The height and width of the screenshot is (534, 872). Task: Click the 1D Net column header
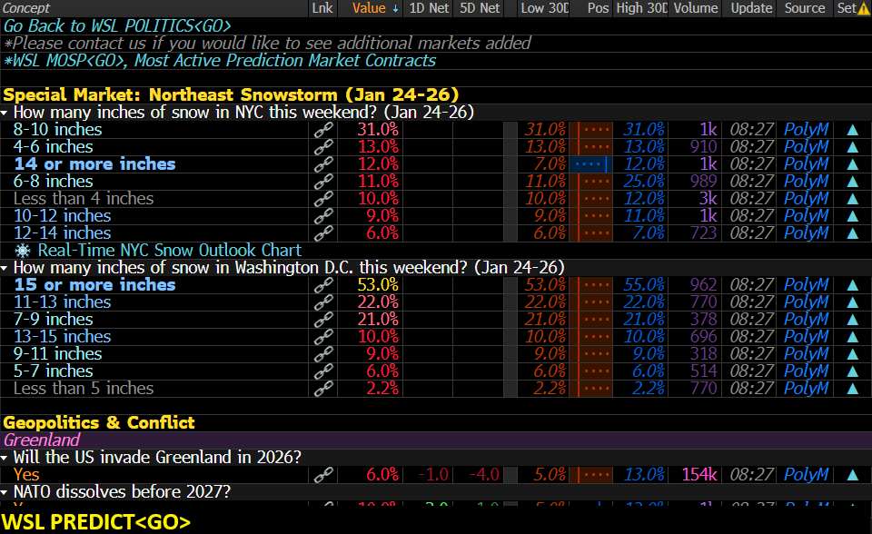[x=429, y=8]
